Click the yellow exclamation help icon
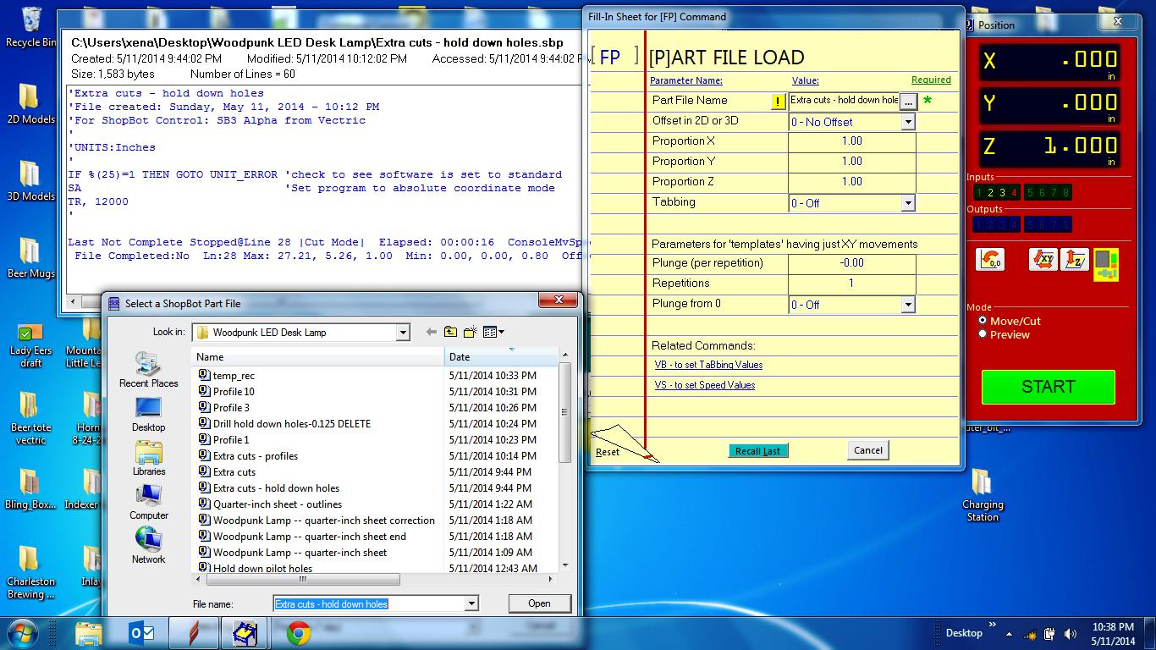 pos(779,102)
